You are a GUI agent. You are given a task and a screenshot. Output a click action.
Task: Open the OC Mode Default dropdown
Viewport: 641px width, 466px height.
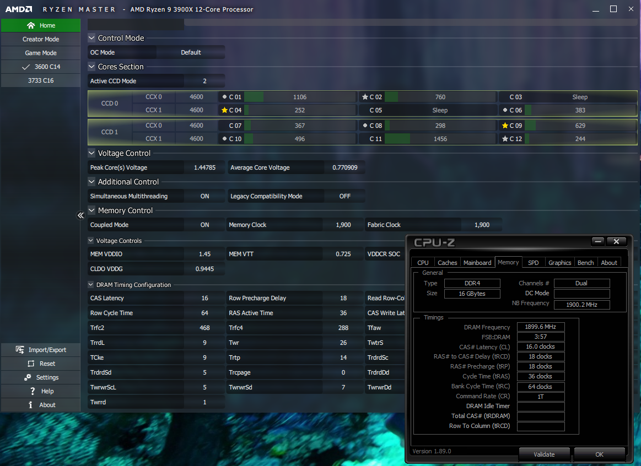point(191,52)
